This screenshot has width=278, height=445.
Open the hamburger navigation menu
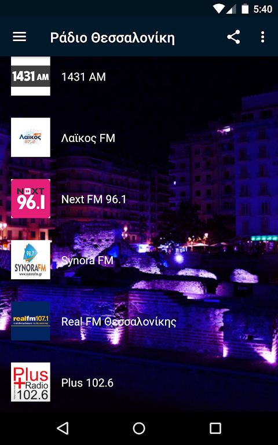(19, 37)
